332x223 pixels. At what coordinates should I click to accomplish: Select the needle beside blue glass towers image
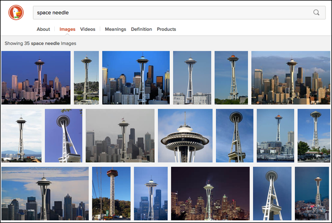151,194
